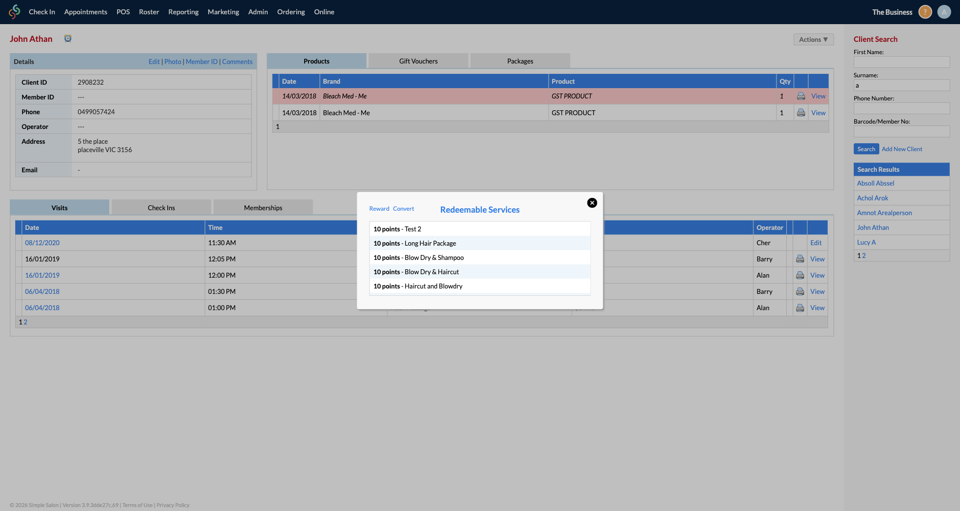Click the shield icon beside John Athan
960x511 pixels.
tap(67, 38)
